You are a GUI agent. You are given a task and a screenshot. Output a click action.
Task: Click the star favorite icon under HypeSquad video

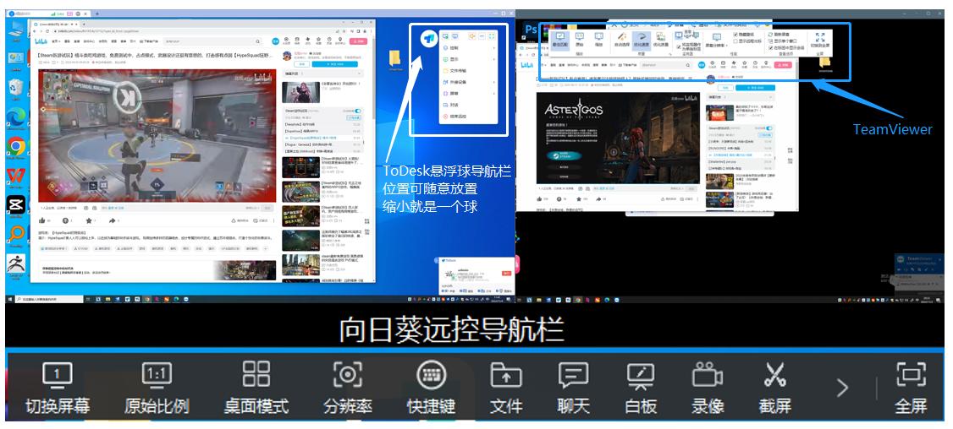point(89,221)
